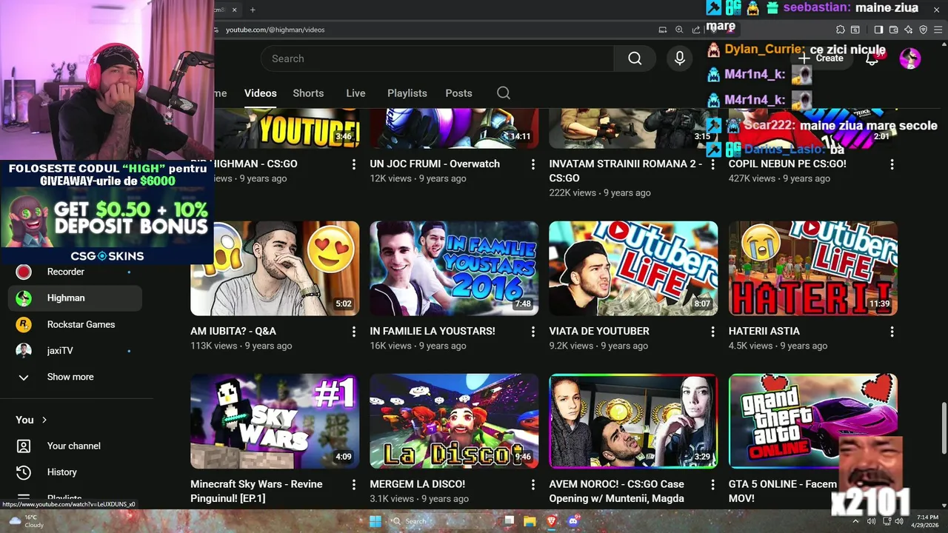948x533 pixels.
Task: Open the browser hamburger menu
Action: pos(938,30)
